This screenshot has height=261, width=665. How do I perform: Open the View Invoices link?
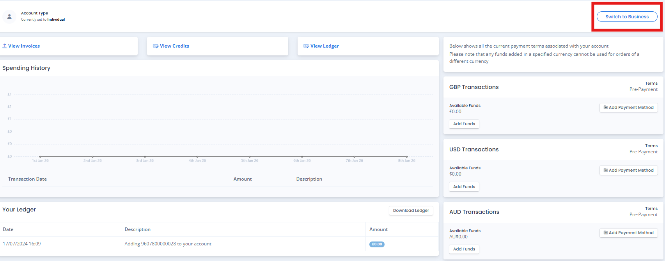click(24, 46)
